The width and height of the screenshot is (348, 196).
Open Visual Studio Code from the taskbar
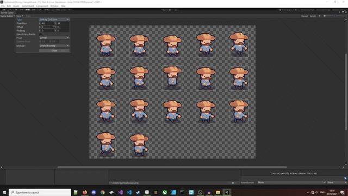[129, 192]
